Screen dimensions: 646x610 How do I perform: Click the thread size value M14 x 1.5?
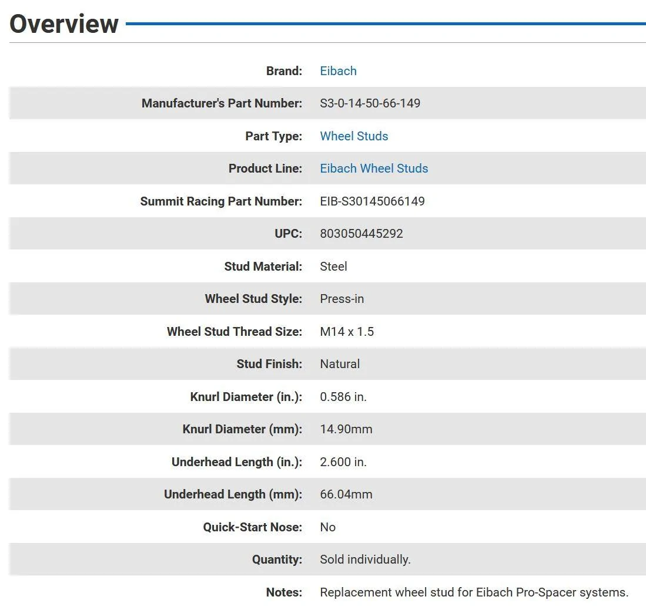tap(346, 331)
